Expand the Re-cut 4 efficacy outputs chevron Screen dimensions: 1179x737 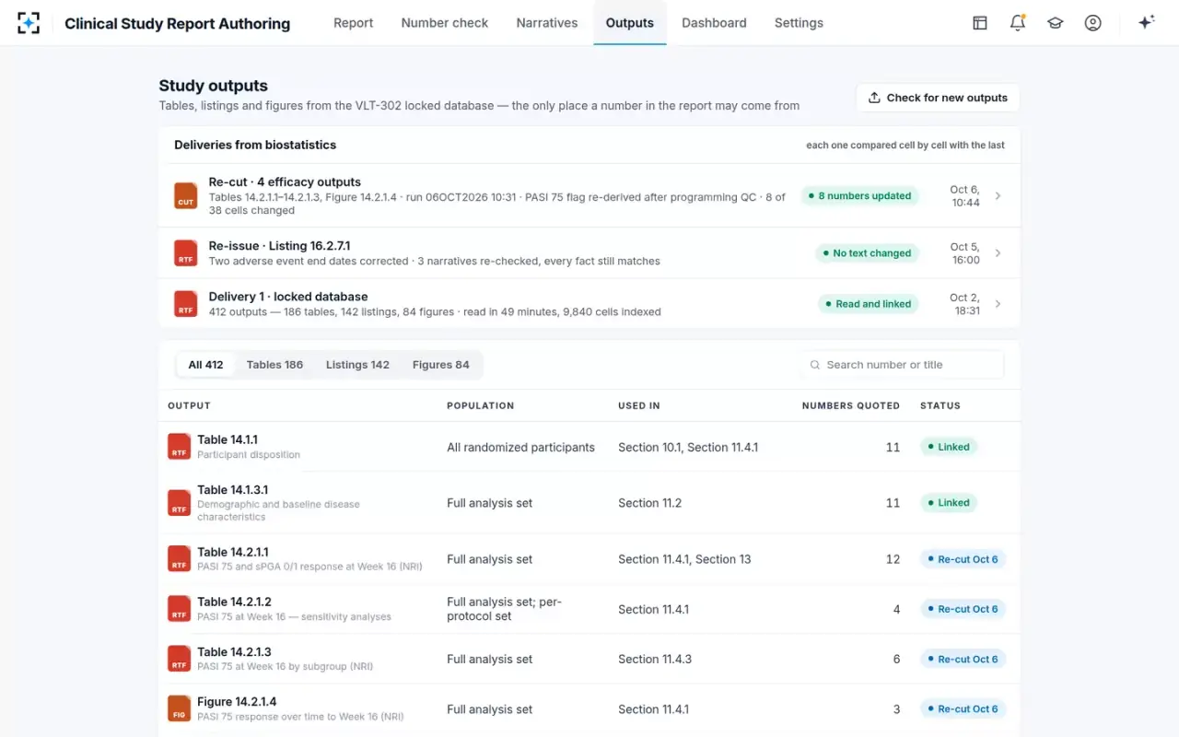[x=998, y=196]
